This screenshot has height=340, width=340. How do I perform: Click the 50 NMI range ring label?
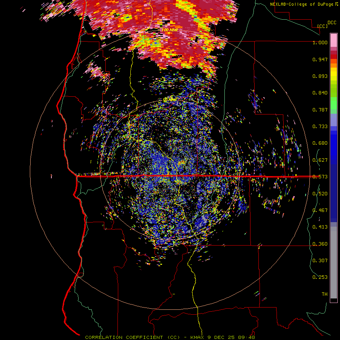170,100
